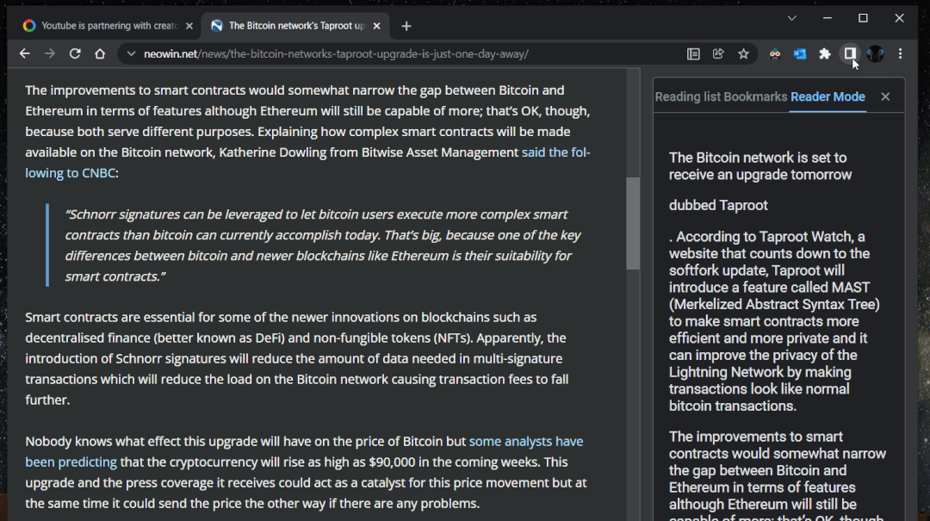This screenshot has width=930, height=521.
Task: Expand the site info icon in address bar
Action: click(129, 53)
